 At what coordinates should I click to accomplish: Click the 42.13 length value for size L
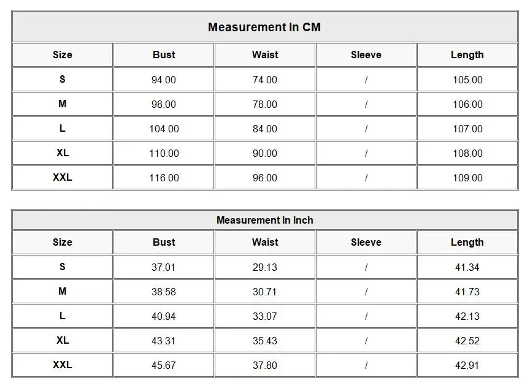pos(467,316)
